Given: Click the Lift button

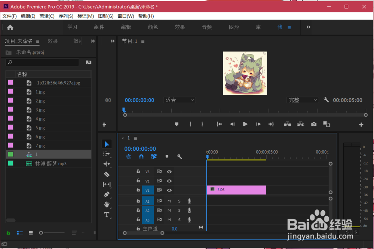Looking at the screenshot, I should [287, 124].
